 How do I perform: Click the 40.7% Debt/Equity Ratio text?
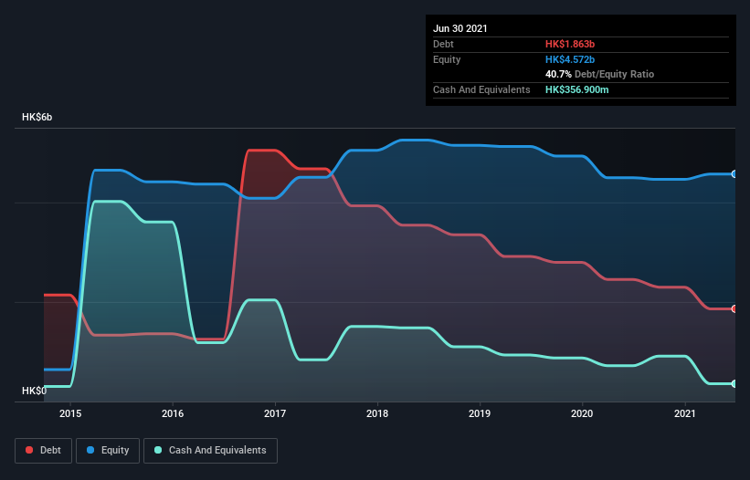[600, 75]
